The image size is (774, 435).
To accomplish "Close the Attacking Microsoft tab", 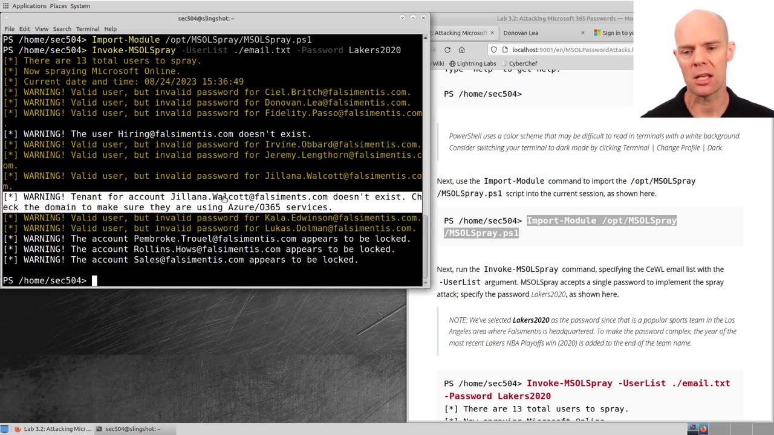I will (492, 33).
